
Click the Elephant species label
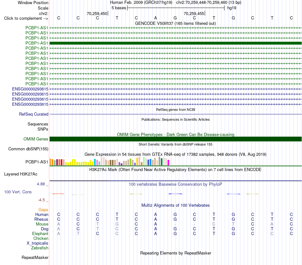40,234
